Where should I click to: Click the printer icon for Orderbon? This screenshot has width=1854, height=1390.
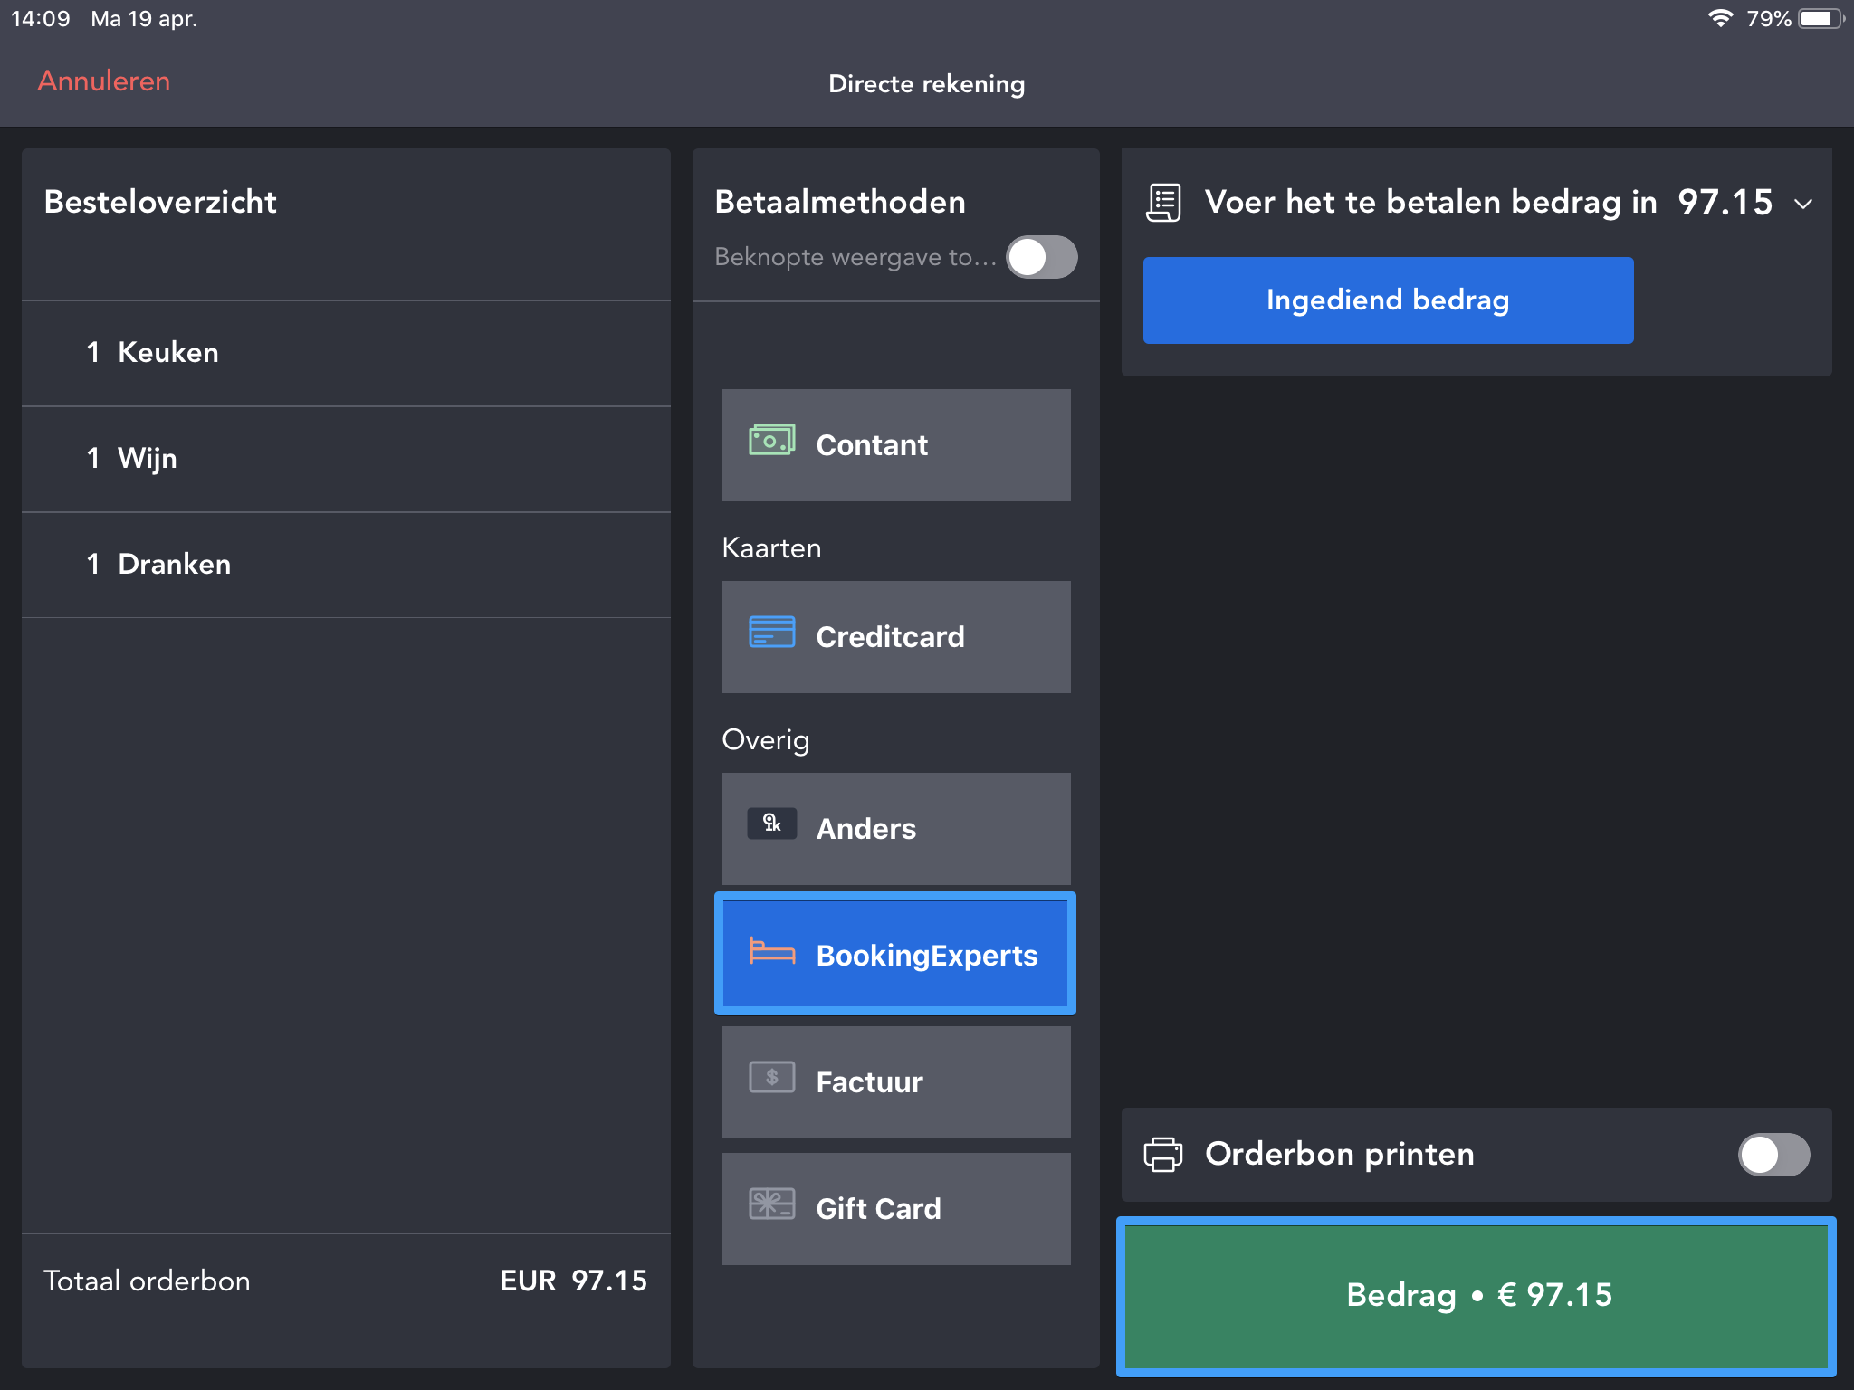click(x=1163, y=1155)
